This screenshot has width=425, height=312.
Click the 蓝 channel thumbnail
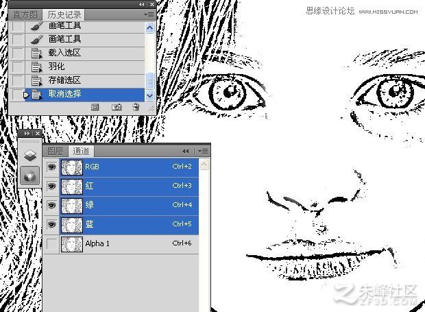tap(72, 225)
